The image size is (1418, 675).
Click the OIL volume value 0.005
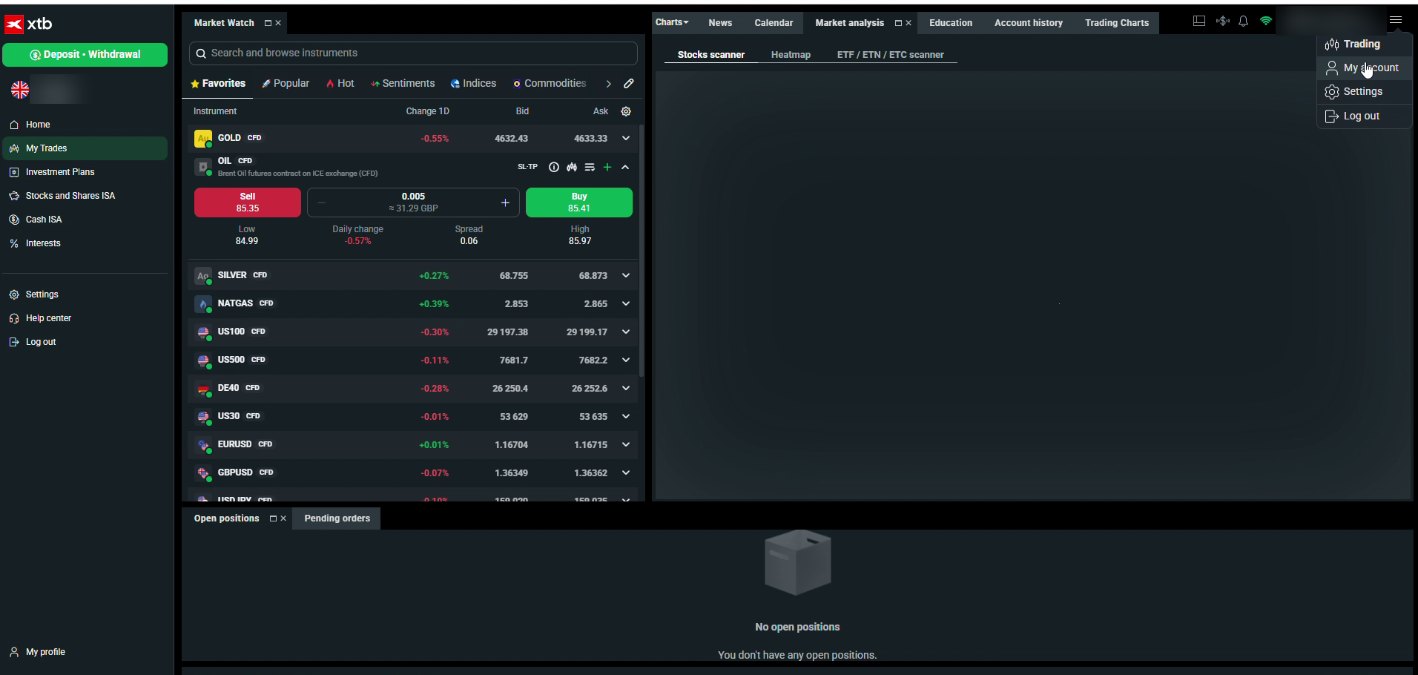click(x=413, y=197)
